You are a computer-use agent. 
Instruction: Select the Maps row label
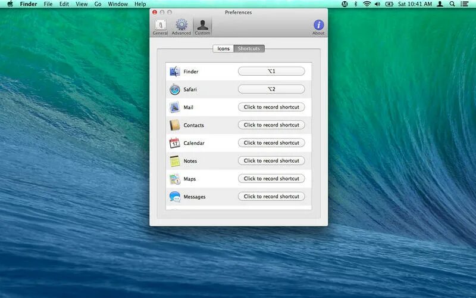[190, 179]
